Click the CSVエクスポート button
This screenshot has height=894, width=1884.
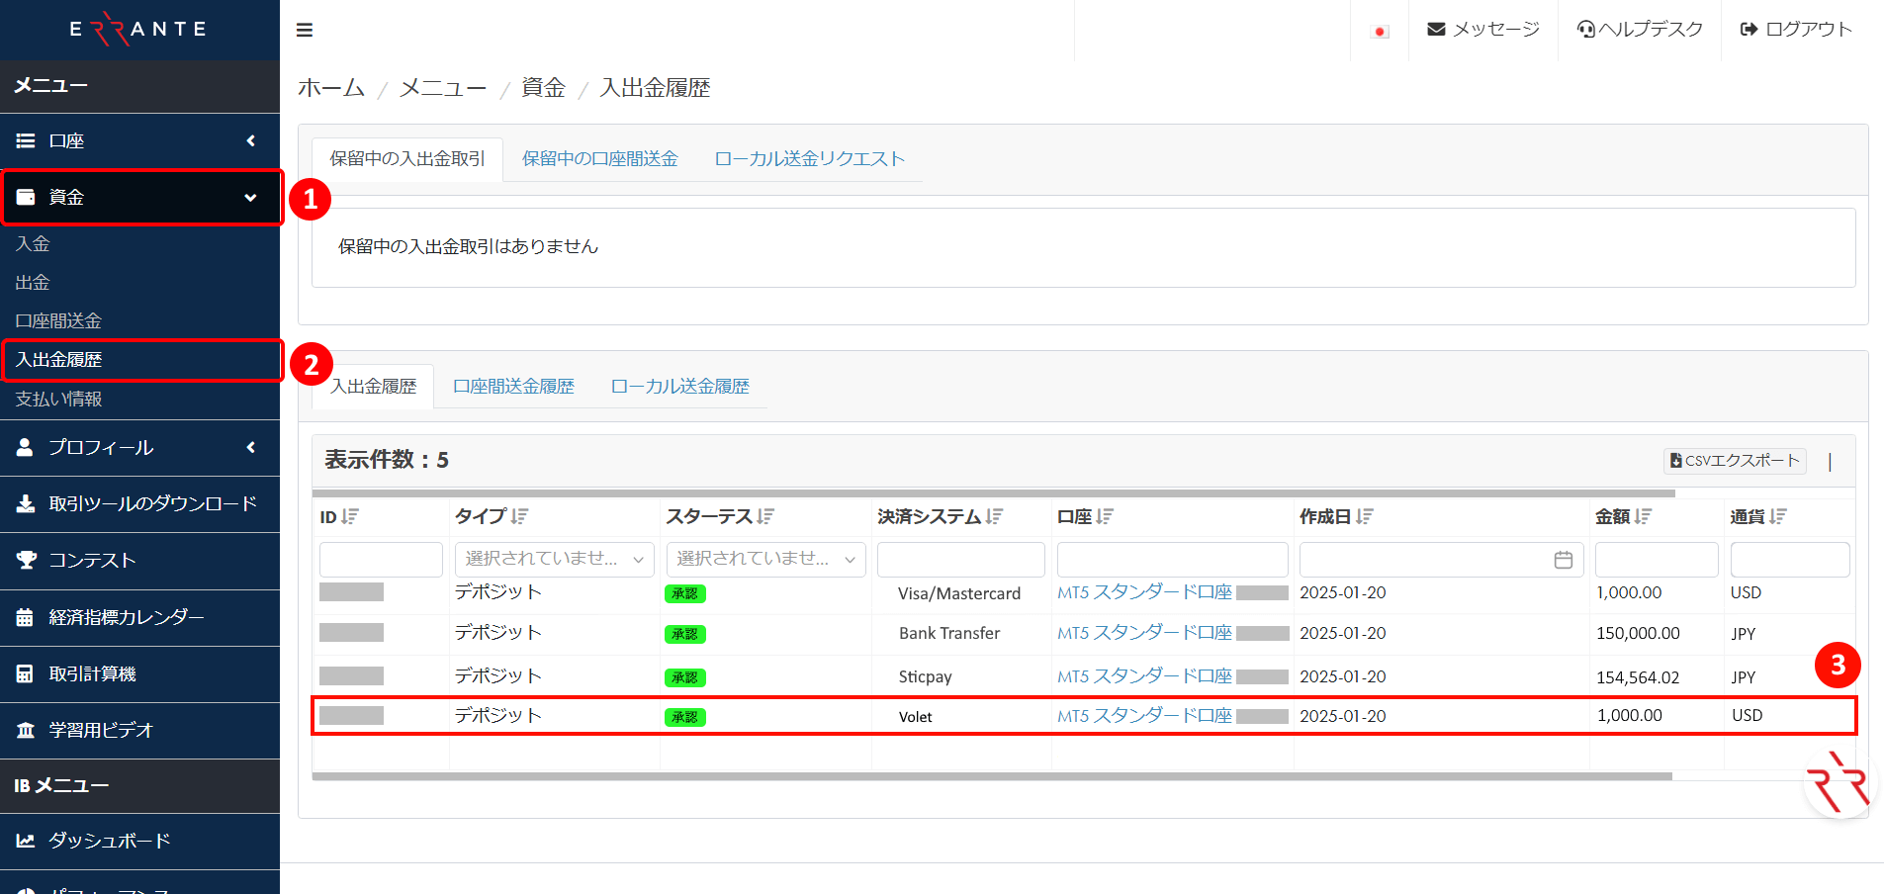(x=1735, y=461)
